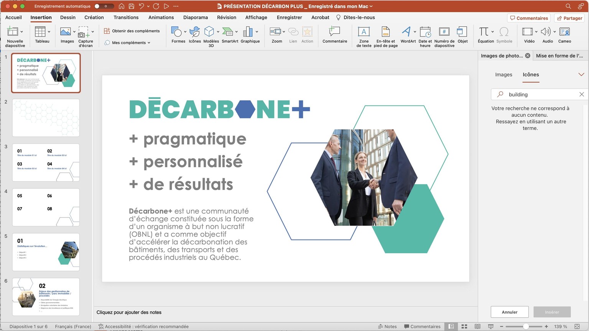
Task: Open En-tête et pied de page
Action: [386, 31]
